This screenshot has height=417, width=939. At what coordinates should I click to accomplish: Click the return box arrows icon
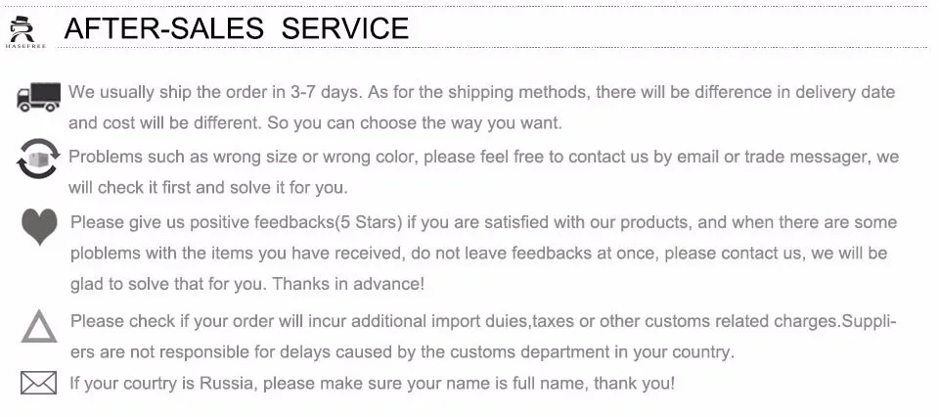click(x=38, y=159)
